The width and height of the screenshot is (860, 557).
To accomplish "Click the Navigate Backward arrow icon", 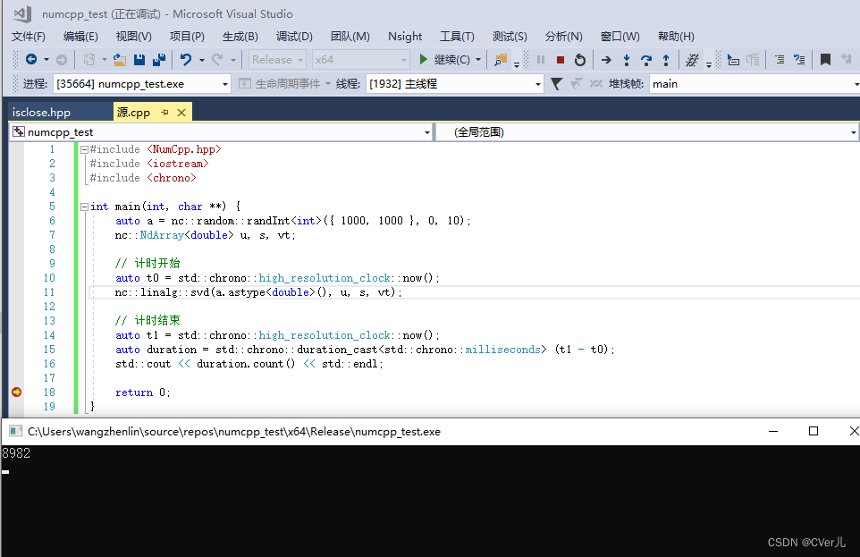I will pos(31,59).
